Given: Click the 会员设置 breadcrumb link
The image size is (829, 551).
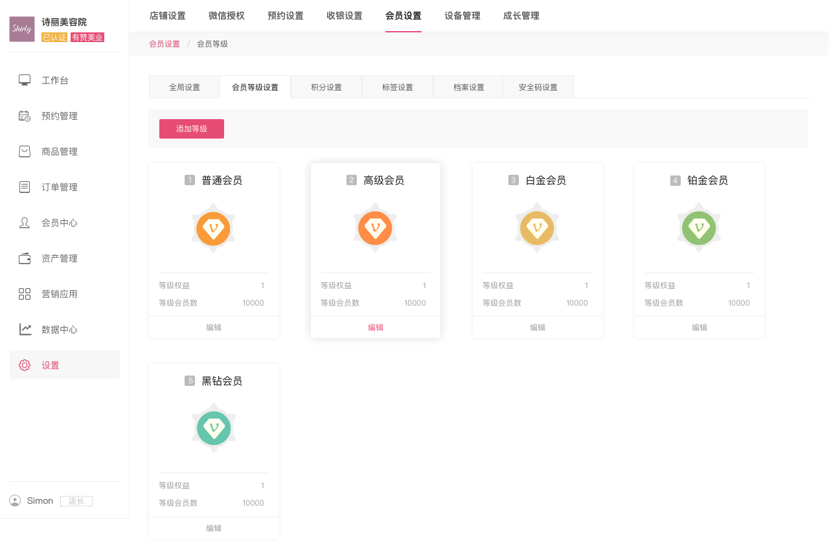Looking at the screenshot, I should [165, 44].
